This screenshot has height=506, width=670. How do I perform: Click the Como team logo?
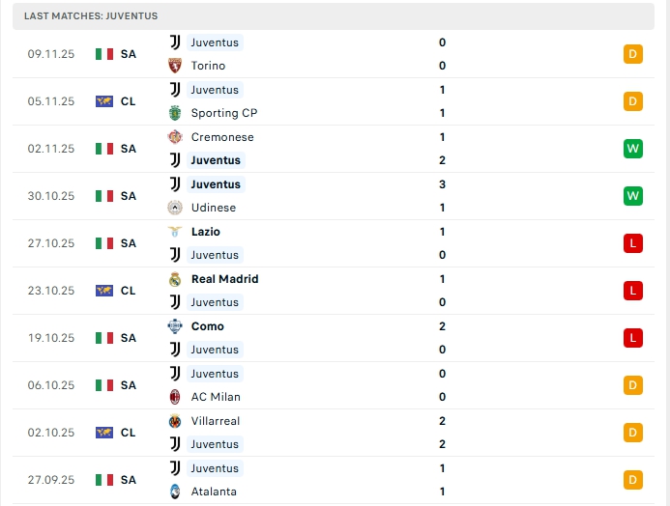[175, 326]
